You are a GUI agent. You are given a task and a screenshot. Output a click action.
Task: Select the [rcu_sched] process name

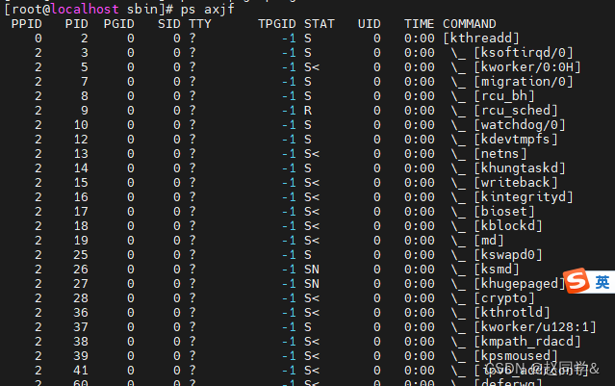coord(515,111)
